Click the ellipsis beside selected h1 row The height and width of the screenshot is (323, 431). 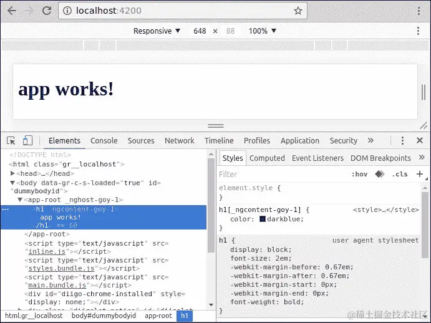tap(6, 210)
